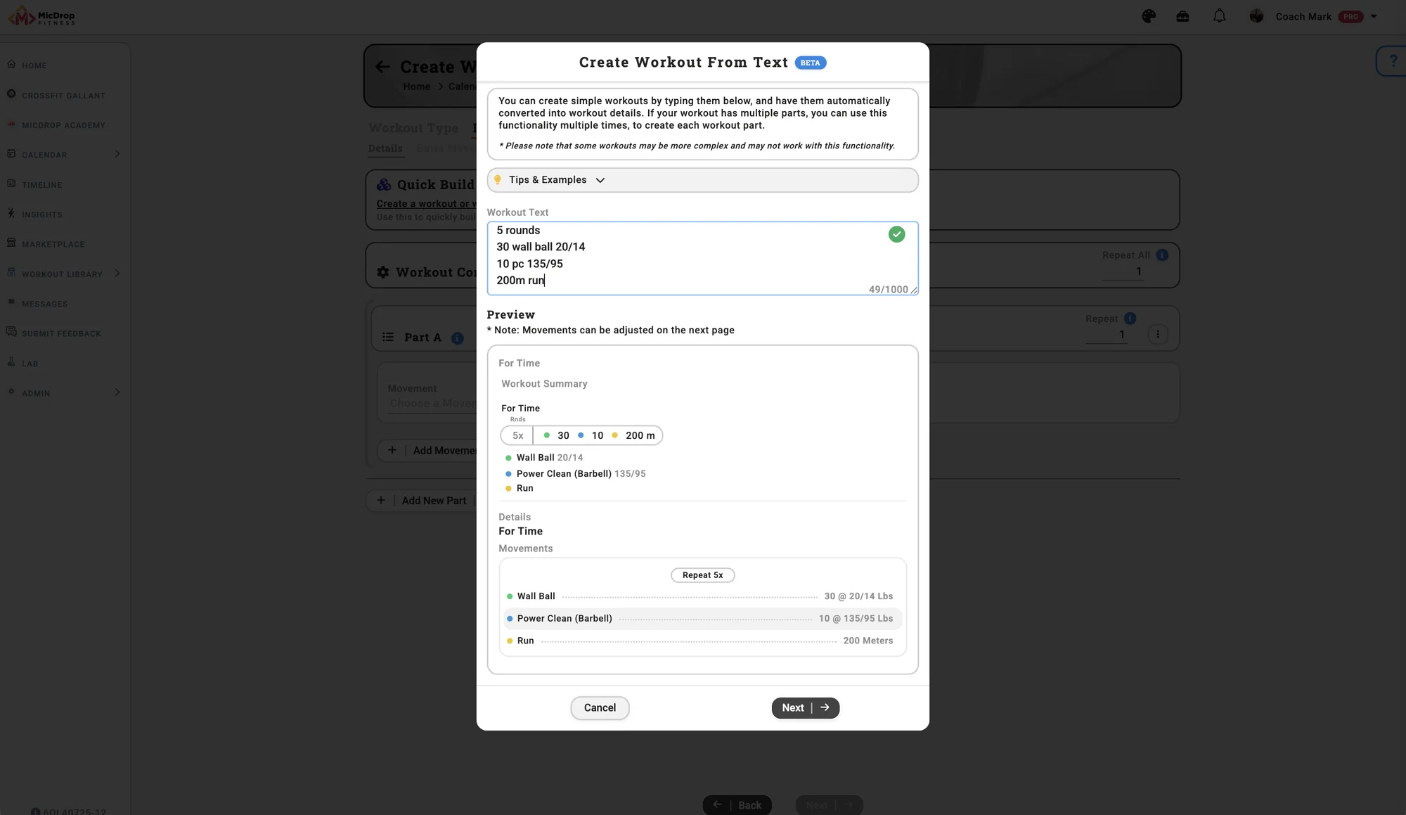Click the Repeat 5x badge
Screen dimensions: 1406x815
[x=702, y=575]
